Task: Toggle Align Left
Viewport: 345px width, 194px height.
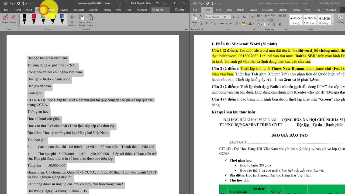Action: 258,20
